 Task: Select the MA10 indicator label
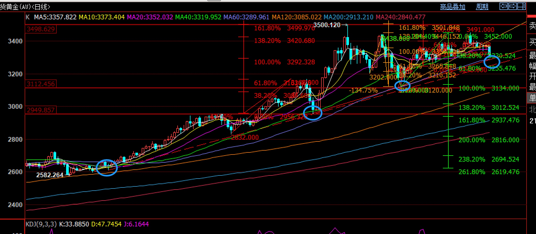tap(102, 17)
